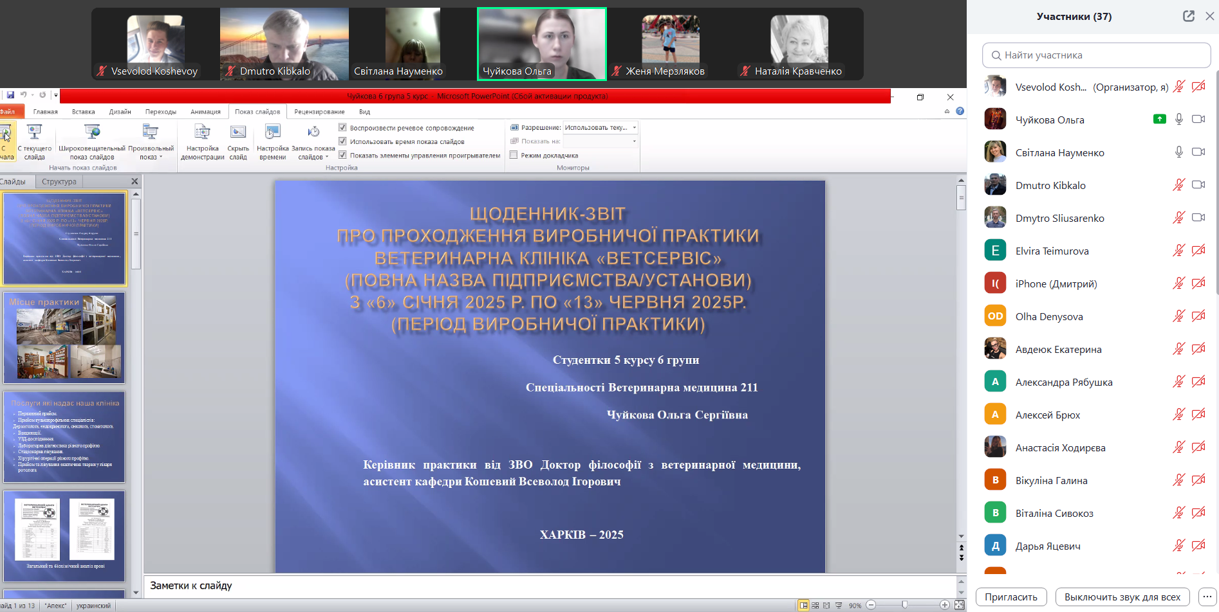Screen dimensions: 1219x612
Task: Open Дизайн ribbon tab
Action: pyautogui.click(x=120, y=111)
